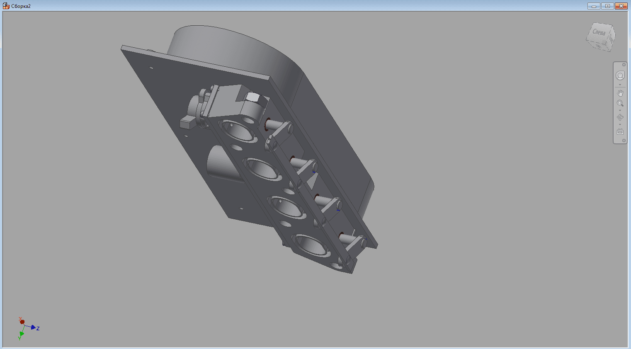The width and height of the screenshot is (631, 349).
Task: Expand the Orbit tool dropdown arrow
Action: [620, 125]
